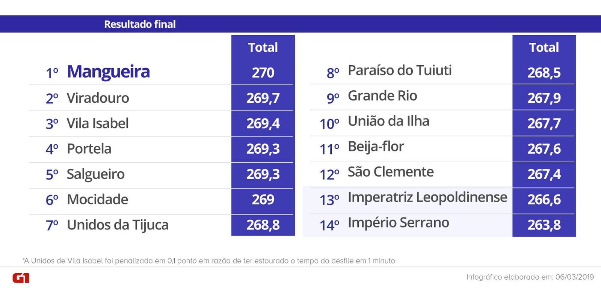Select União da Ilha entry
601x295 pixels.
[x=388, y=121]
